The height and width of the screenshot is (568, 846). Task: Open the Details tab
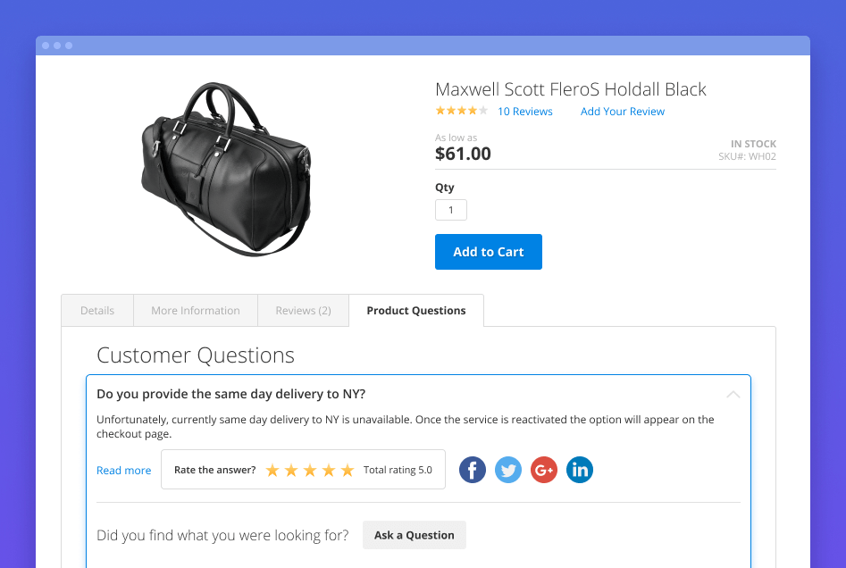click(96, 310)
